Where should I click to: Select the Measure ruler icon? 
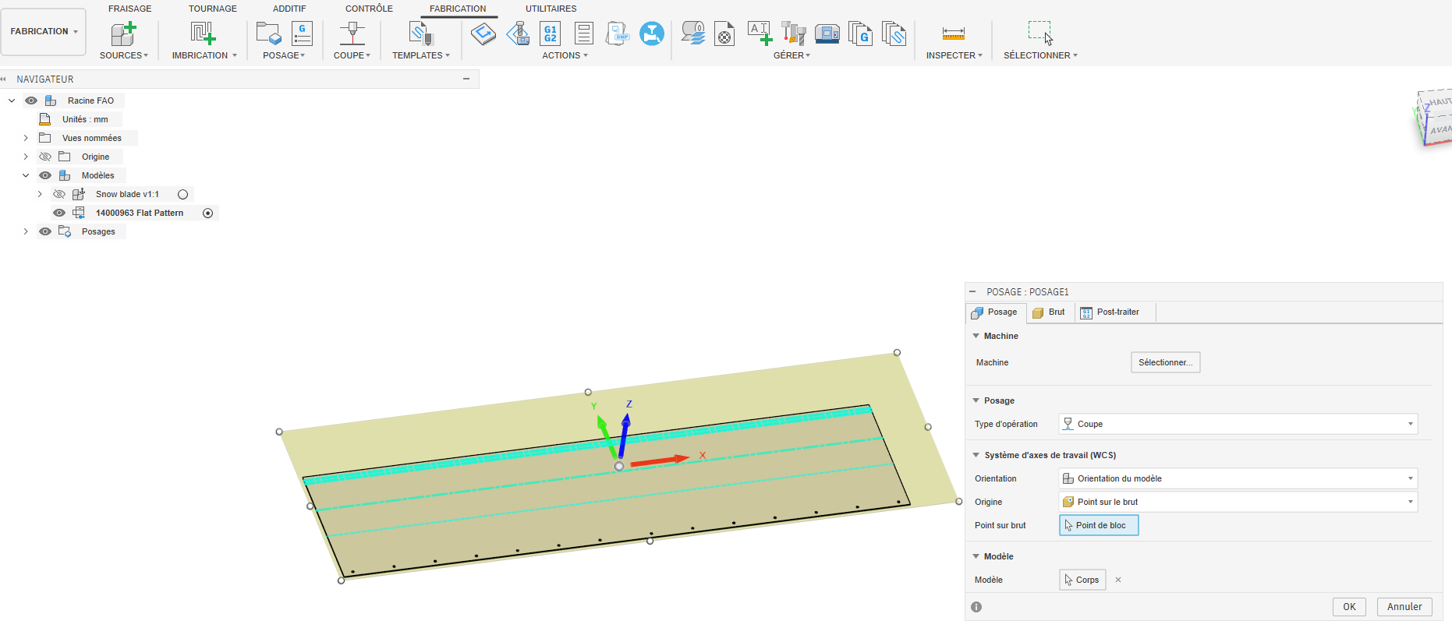[x=953, y=34]
